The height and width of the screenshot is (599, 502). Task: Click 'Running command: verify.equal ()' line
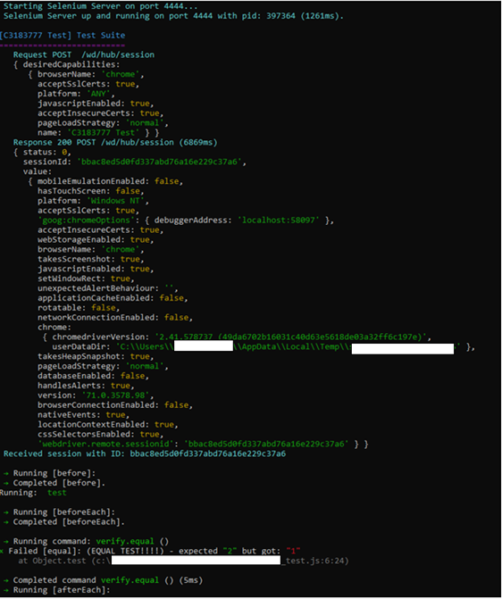86,542
